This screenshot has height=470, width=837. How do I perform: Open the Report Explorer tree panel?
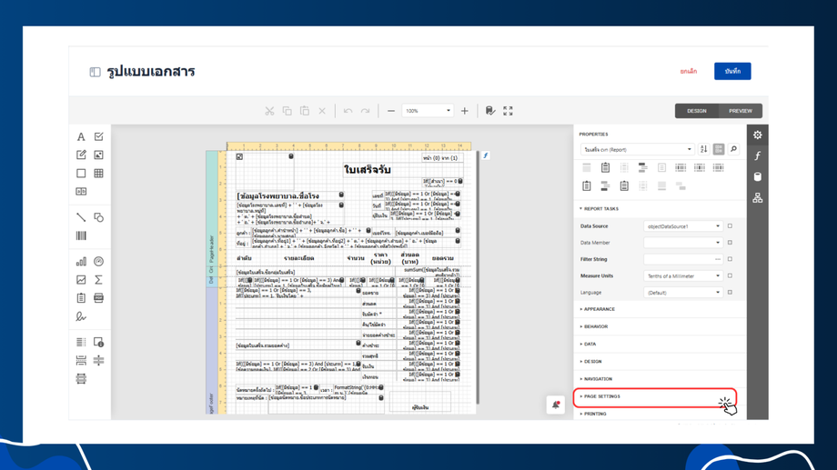click(x=757, y=198)
